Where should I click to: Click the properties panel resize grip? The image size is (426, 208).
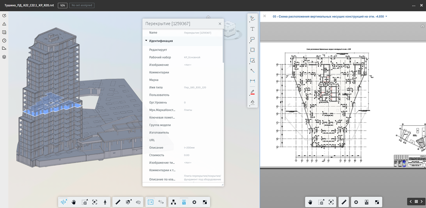click(222, 184)
